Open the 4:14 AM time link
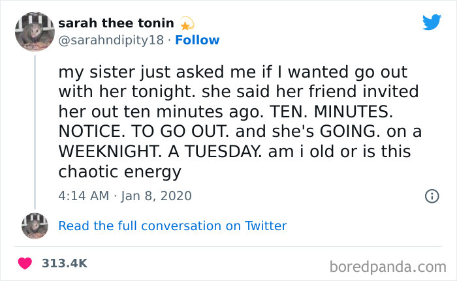Image resolution: width=457 pixels, height=281 pixels. coord(83,196)
